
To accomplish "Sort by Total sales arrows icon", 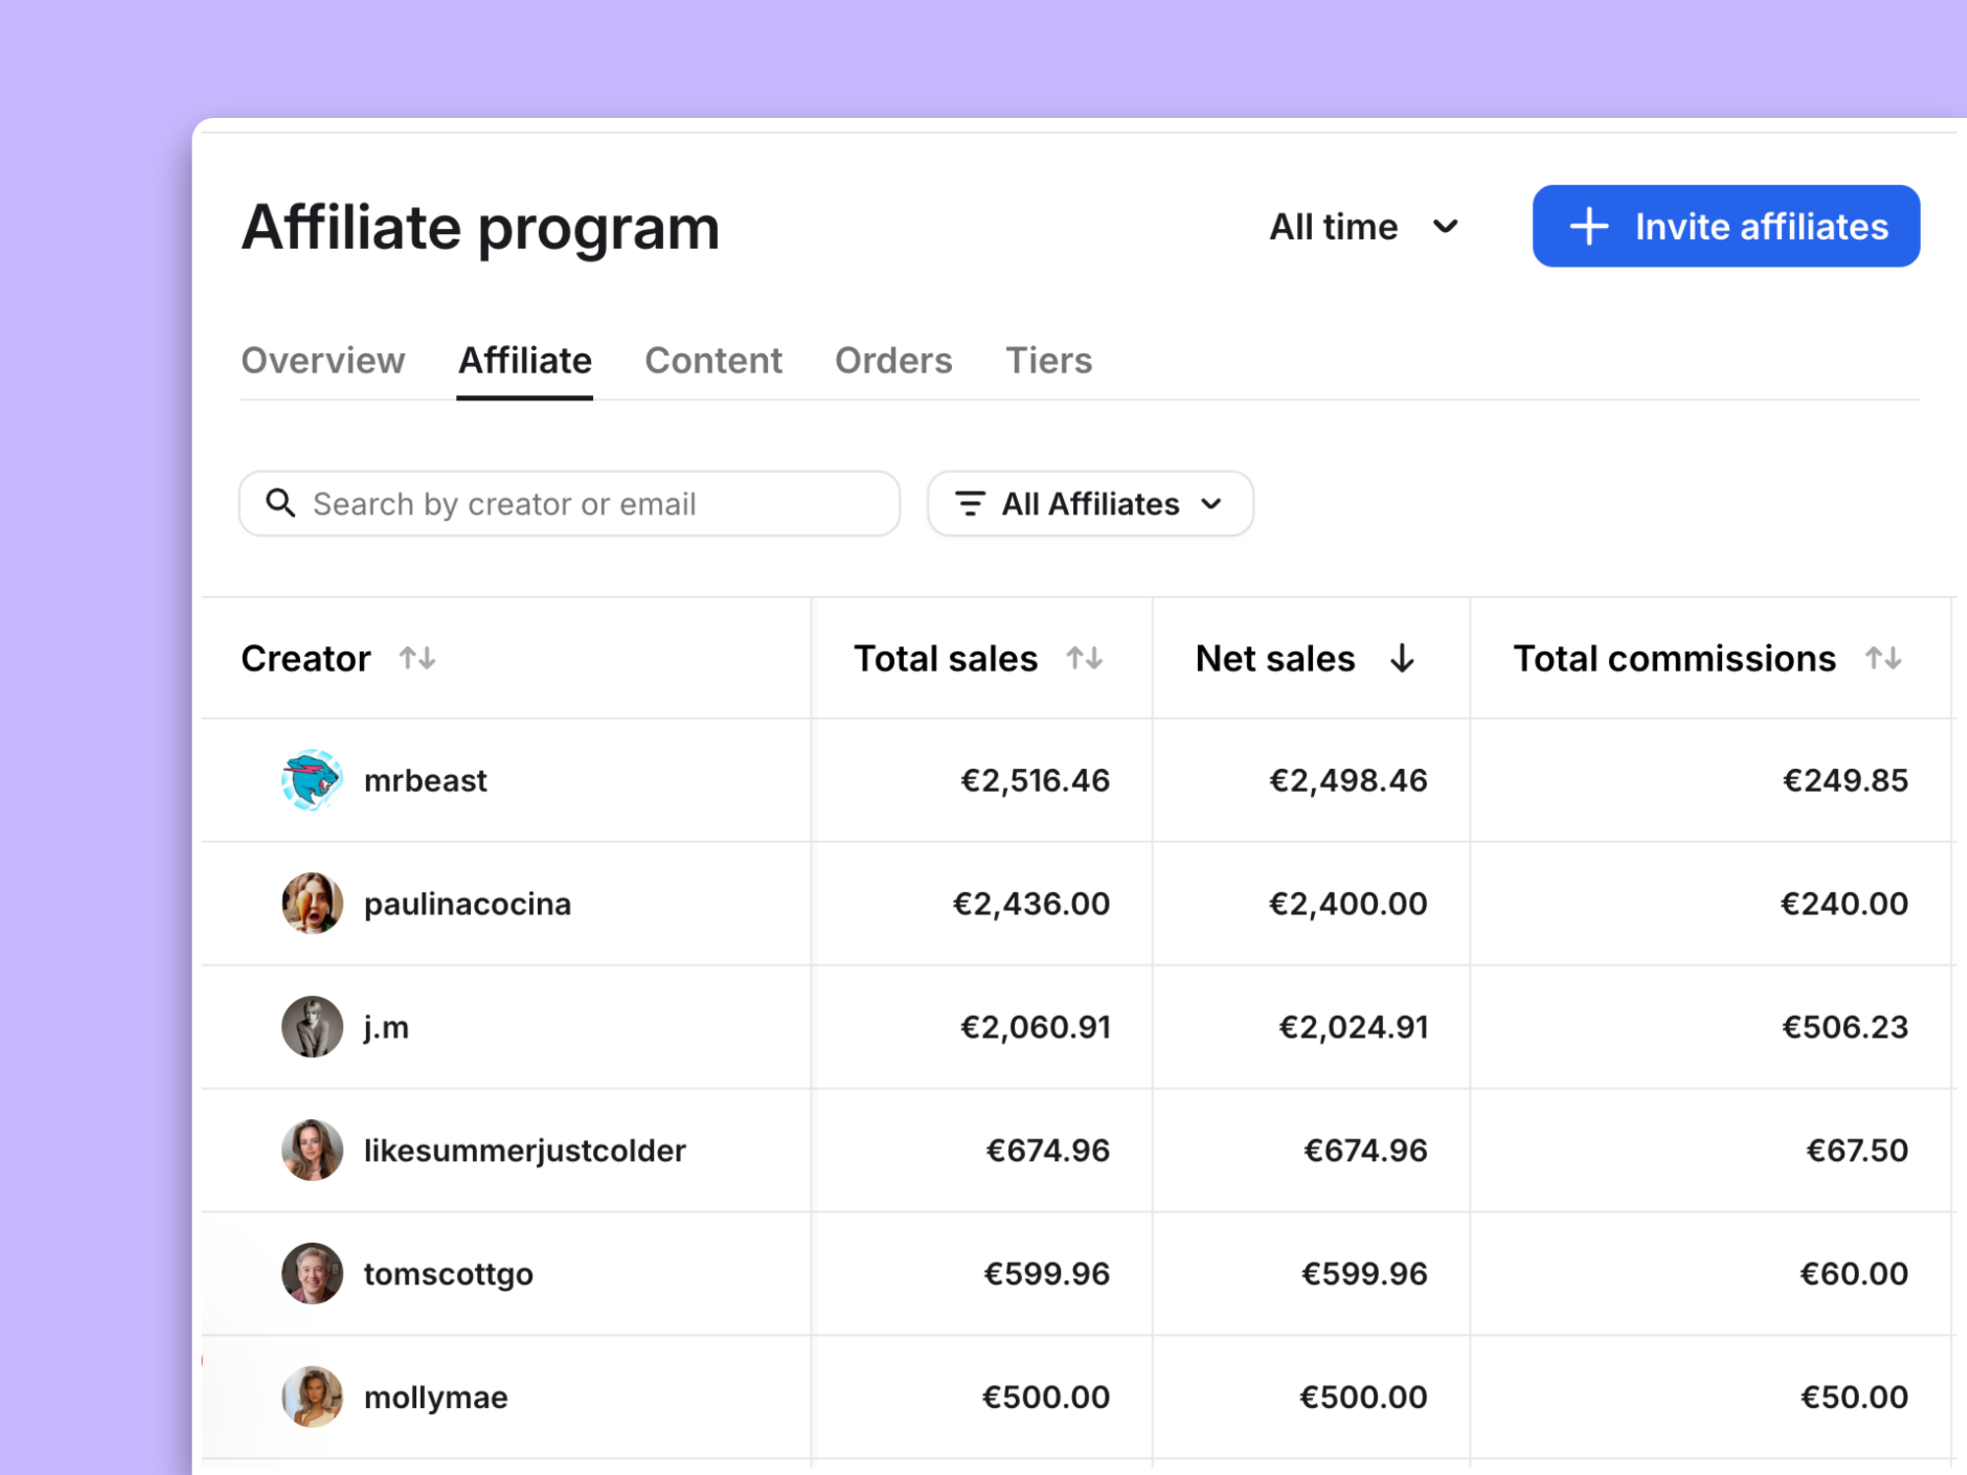I will point(1085,658).
